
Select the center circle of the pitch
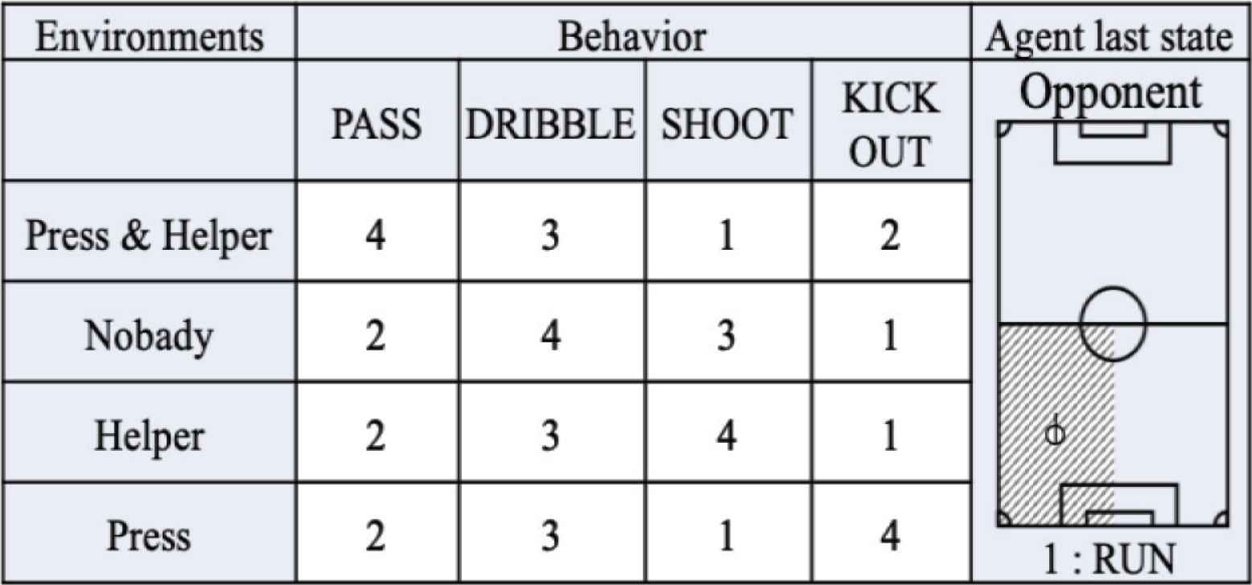[1113, 325]
